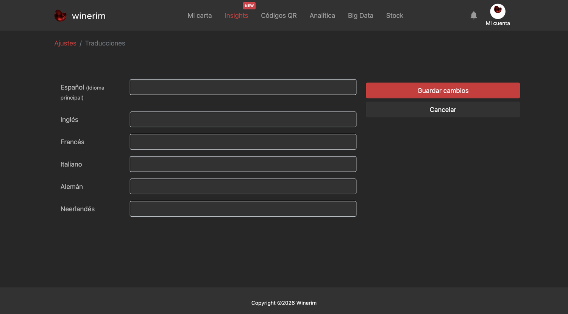Click the Copyright ©2026 Winerim text

284,303
